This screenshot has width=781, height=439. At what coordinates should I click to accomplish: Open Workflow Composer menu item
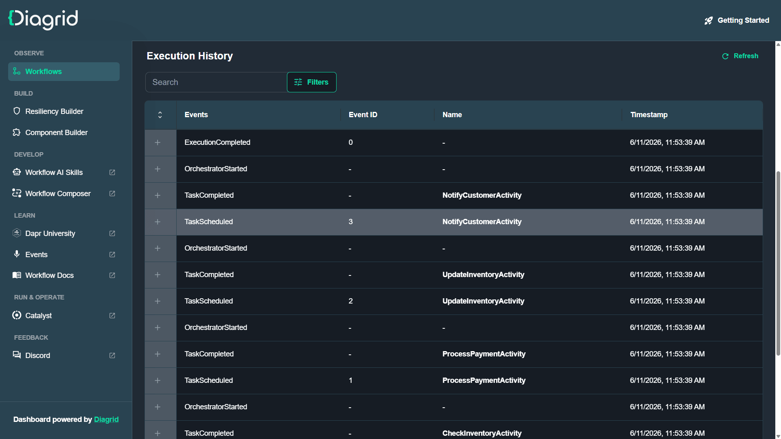(x=64, y=194)
